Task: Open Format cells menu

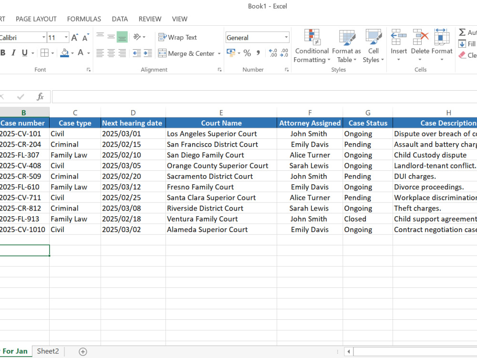Action: 442,45
